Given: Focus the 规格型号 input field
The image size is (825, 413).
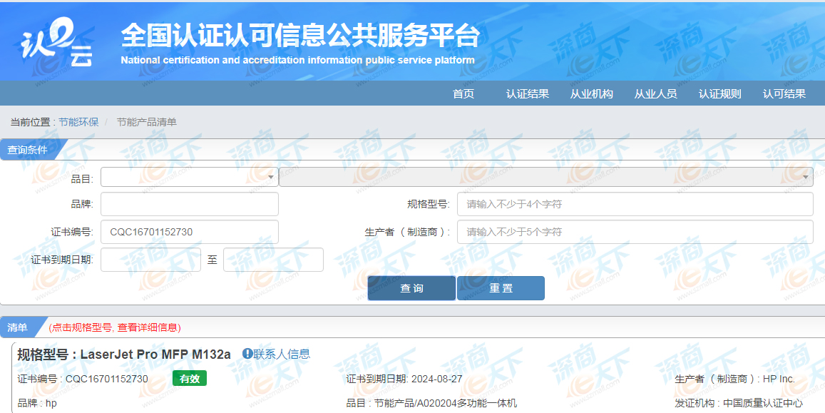Looking at the screenshot, I should 635,204.
